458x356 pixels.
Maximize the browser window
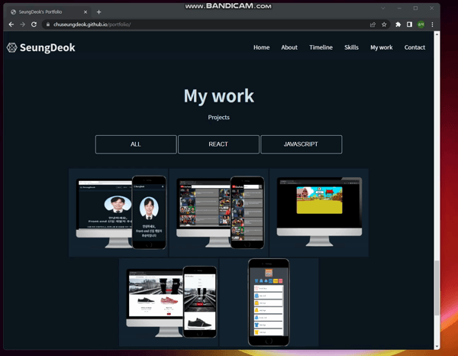pyautogui.click(x=415, y=8)
